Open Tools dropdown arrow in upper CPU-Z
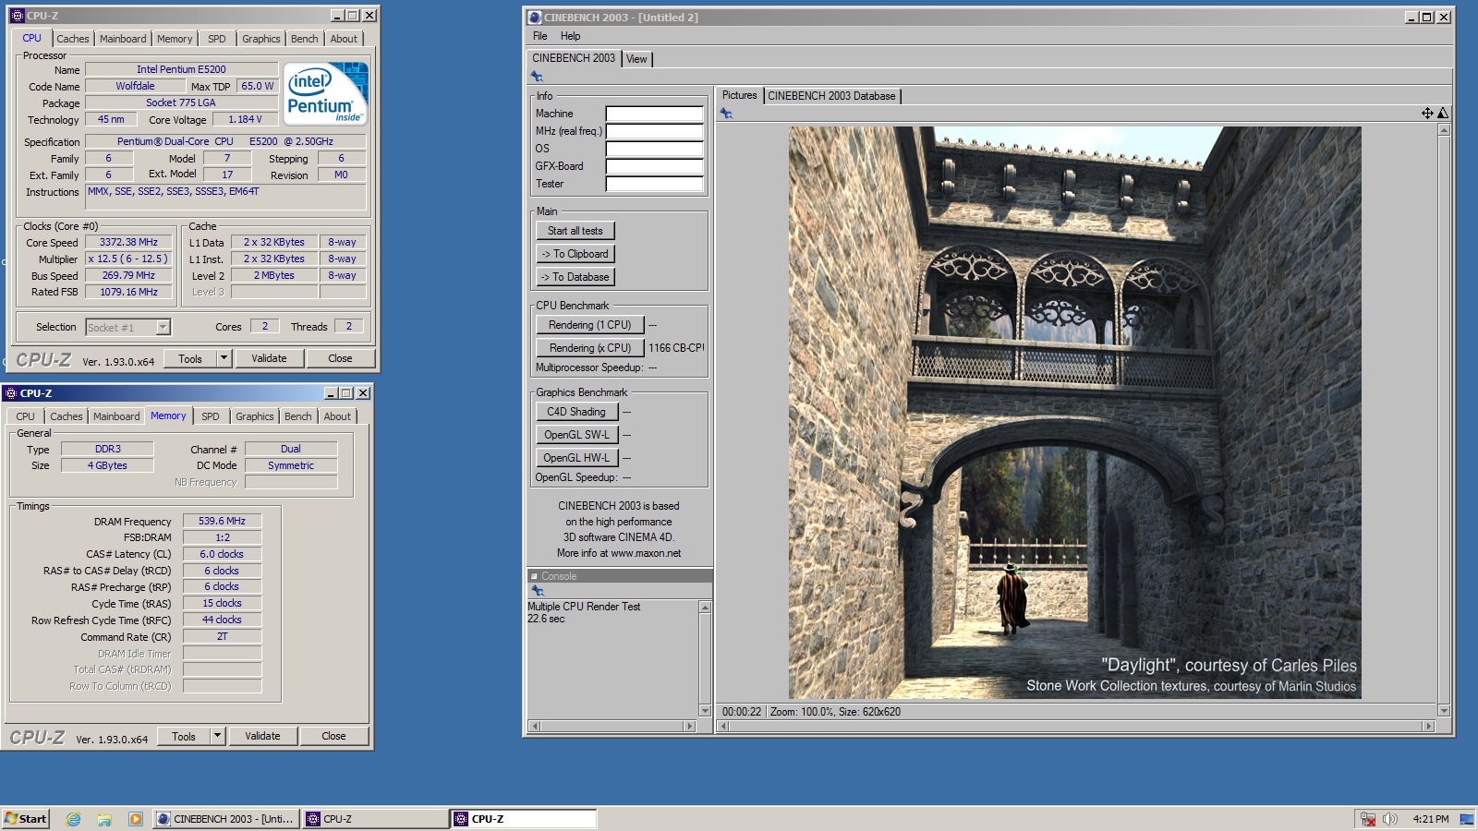Screen dimensions: 1478x831 click(x=224, y=358)
